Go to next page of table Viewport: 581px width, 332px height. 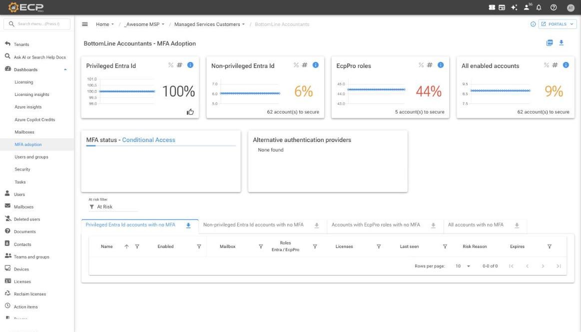[543, 266]
